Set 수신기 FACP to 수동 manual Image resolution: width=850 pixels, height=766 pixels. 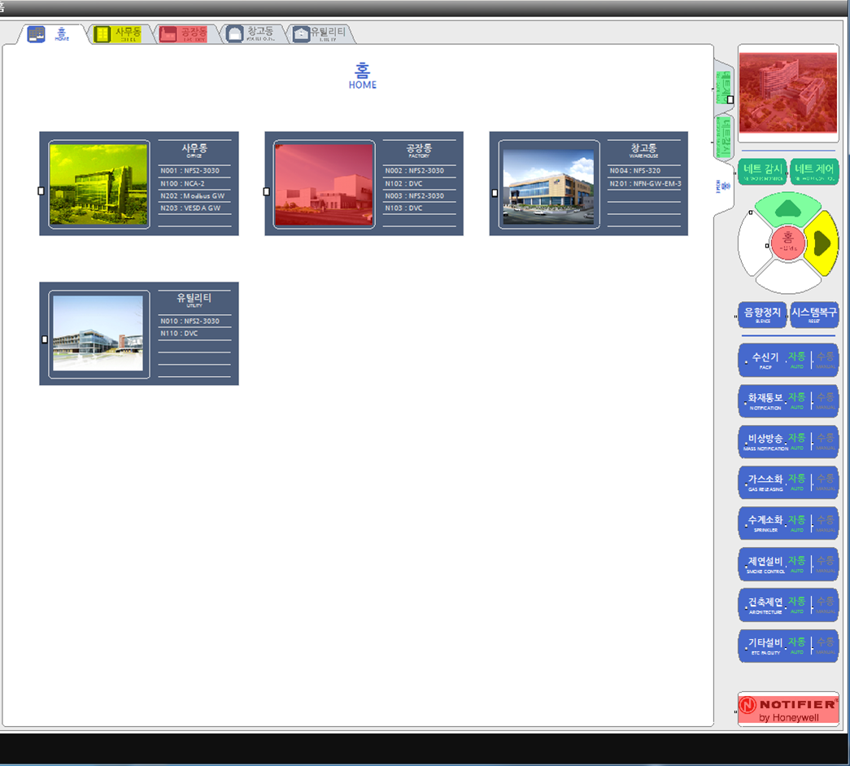click(x=825, y=359)
